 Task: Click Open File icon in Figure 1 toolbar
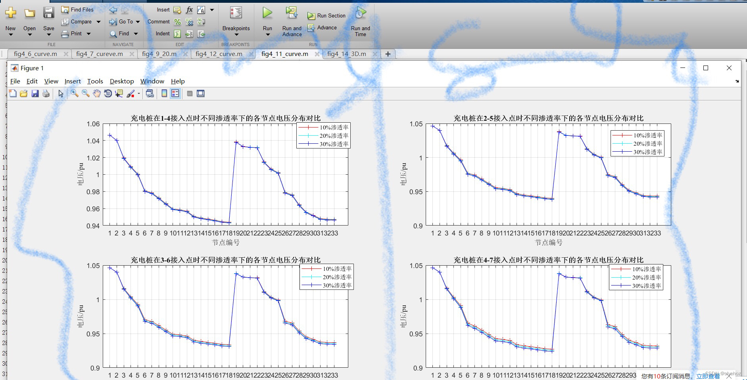point(24,93)
